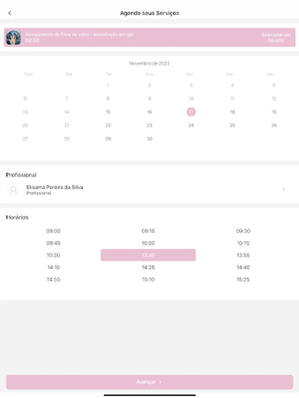The height and width of the screenshot is (398, 299).
Task: Open the professional selection chevron
Action: tap(284, 190)
